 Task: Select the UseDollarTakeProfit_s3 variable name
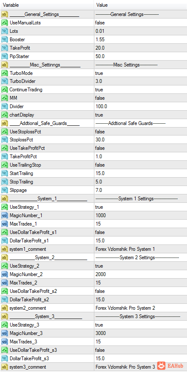pos(33,350)
